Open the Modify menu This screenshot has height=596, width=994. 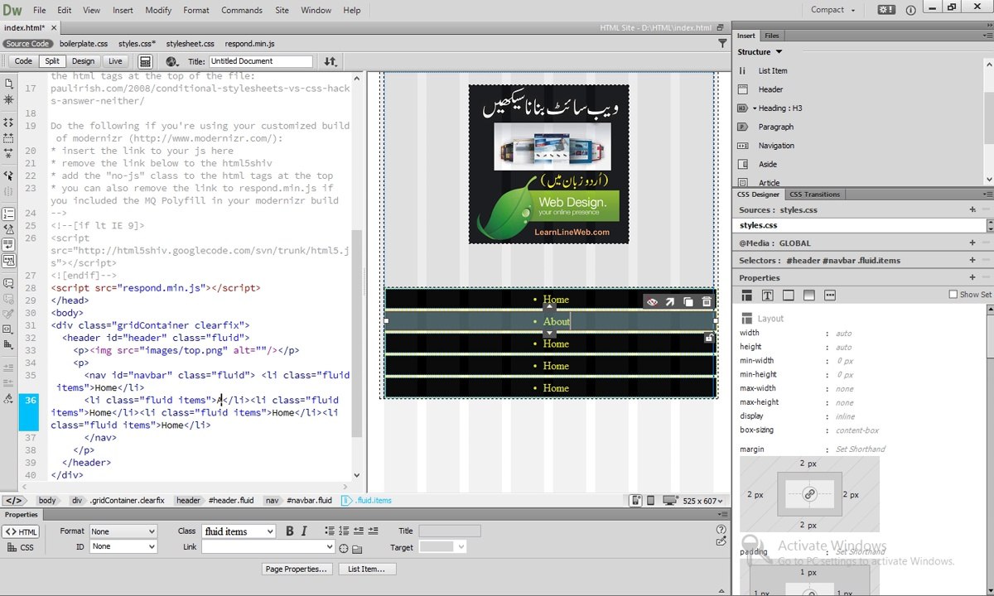click(x=158, y=10)
